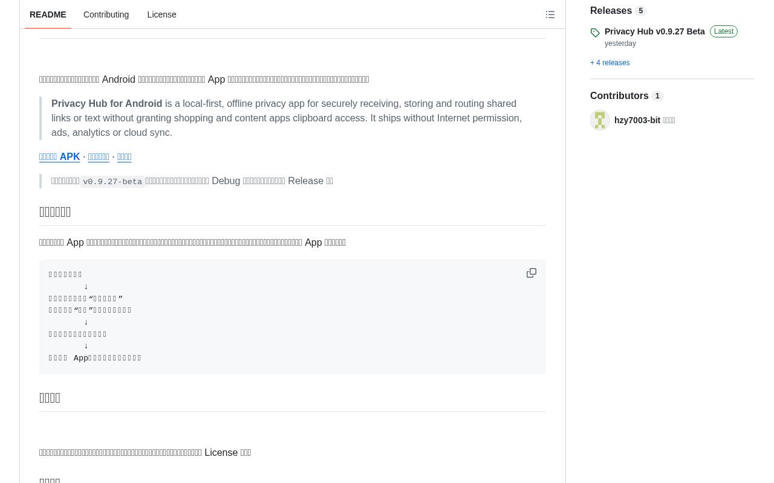
Task: Open the last link after APK
Action: (x=124, y=157)
